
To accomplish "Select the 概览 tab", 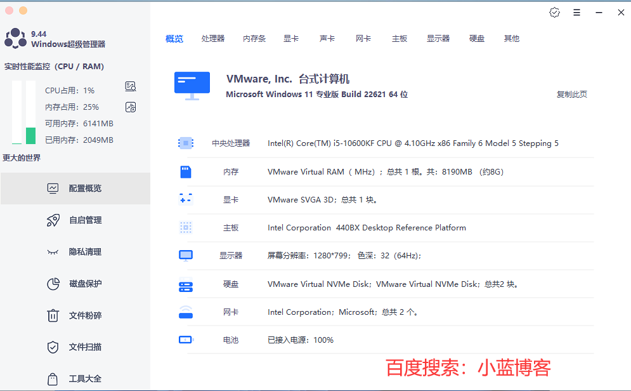I will [x=174, y=39].
